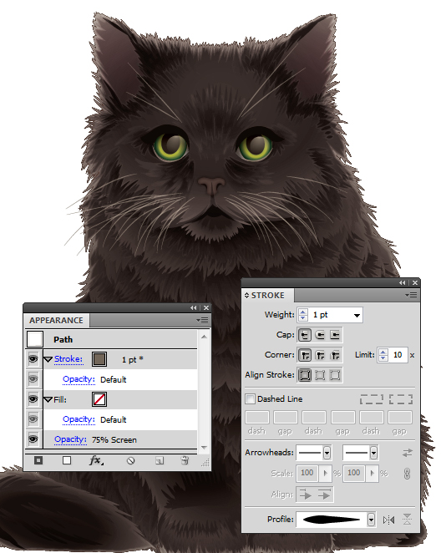
Task: Open the second arrowhead Scale arrow
Action: [x=372, y=474]
